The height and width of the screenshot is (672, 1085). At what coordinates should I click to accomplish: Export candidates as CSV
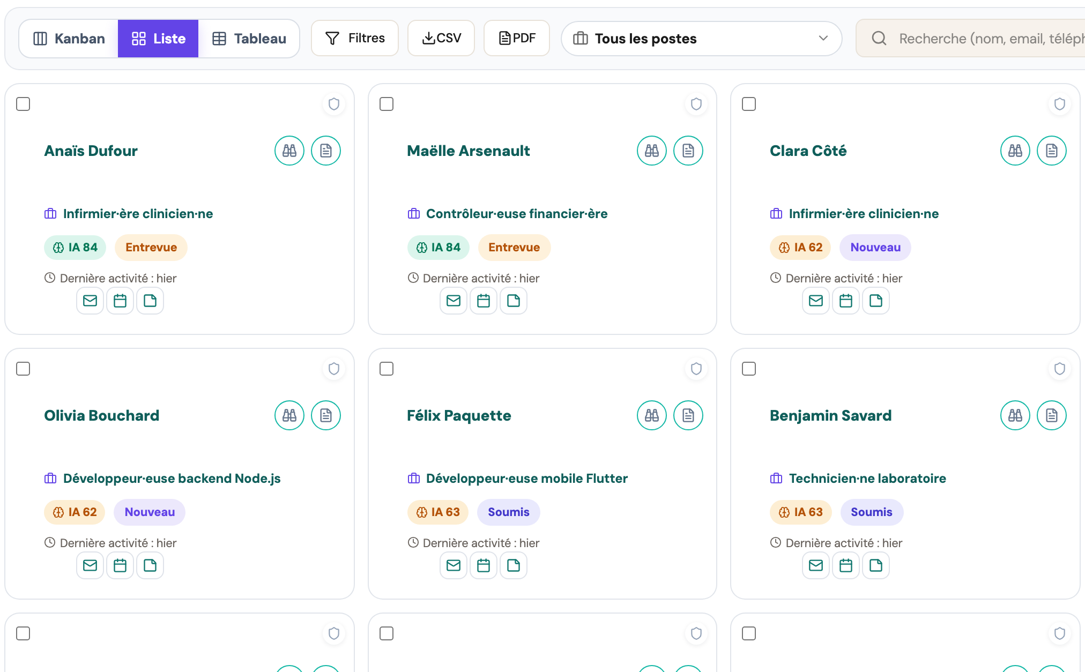click(x=441, y=38)
